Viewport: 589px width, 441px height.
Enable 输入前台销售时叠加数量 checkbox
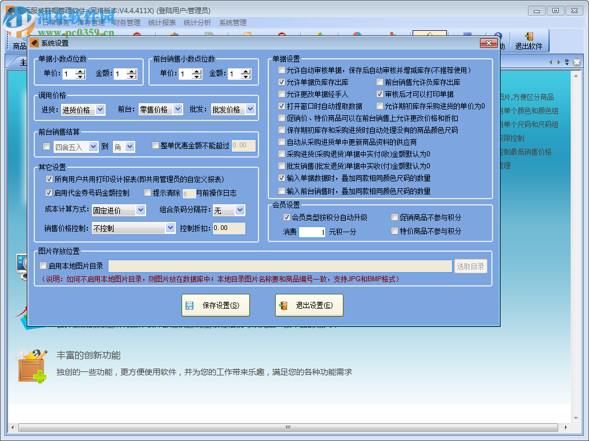[281, 191]
